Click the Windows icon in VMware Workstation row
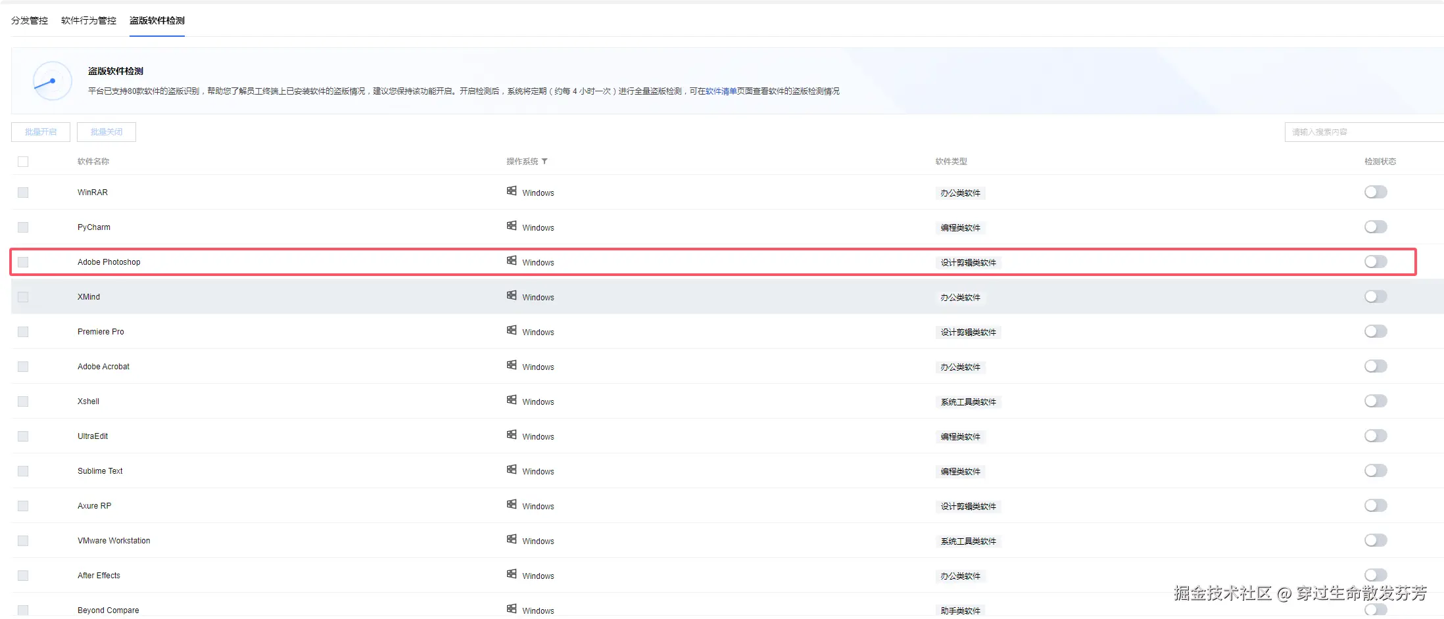This screenshot has height=619, width=1444. click(x=512, y=539)
